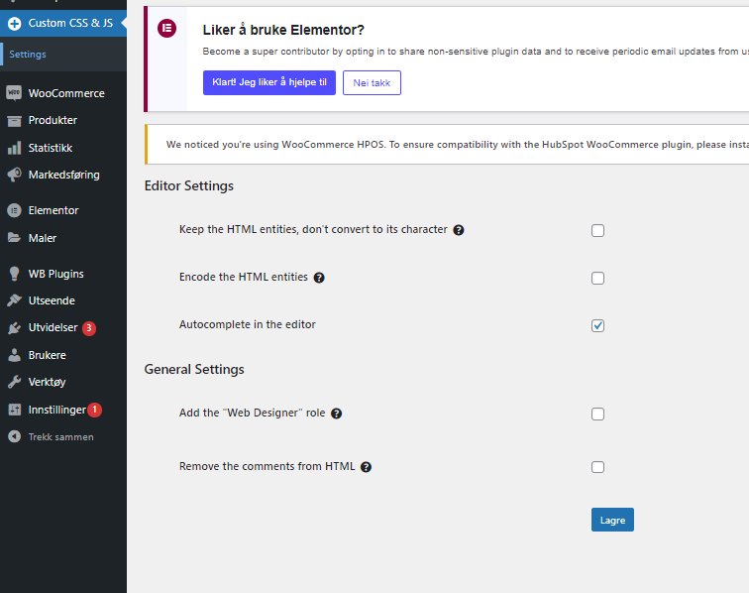The image size is (749, 593).
Task: Click Klart! Jeg liker å hjelpe til
Action: [x=269, y=82]
